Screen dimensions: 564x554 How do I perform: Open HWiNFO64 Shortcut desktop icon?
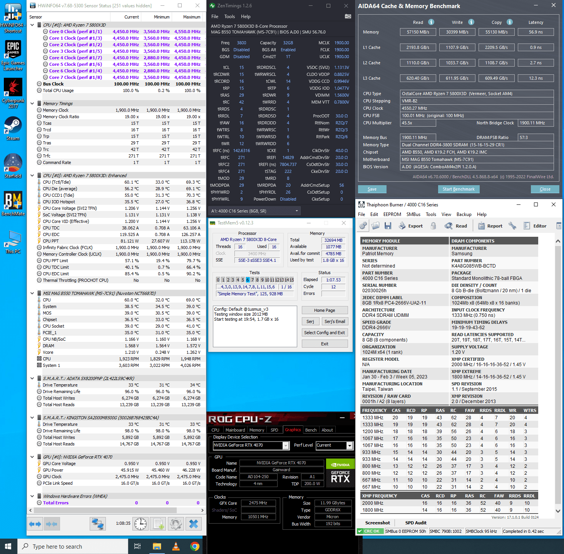click(x=13, y=18)
